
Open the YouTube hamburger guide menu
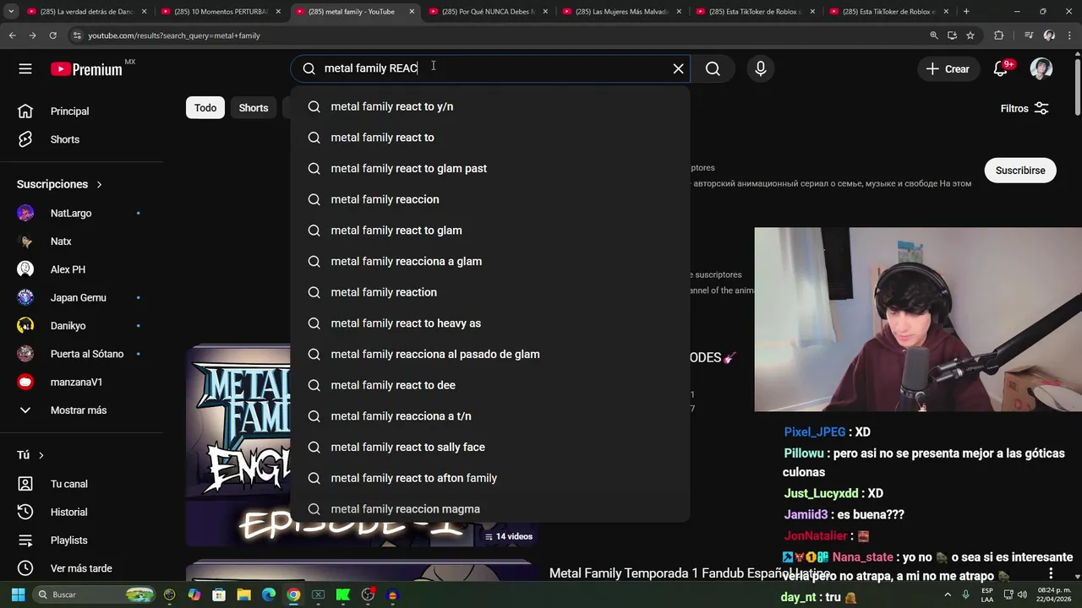coord(25,69)
